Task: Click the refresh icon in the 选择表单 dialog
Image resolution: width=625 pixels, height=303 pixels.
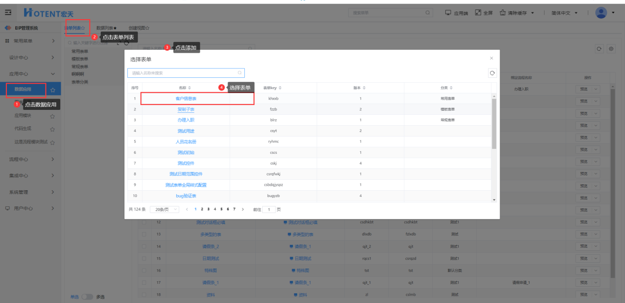Action: click(492, 73)
